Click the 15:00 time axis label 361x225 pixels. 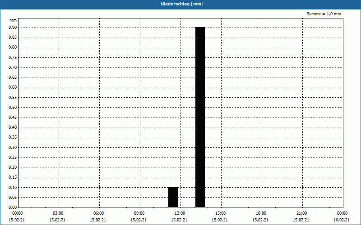(220, 213)
